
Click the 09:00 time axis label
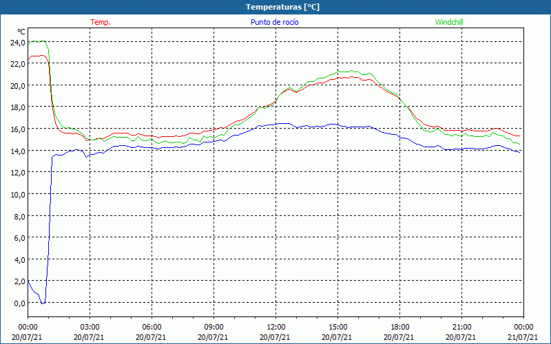tap(214, 327)
